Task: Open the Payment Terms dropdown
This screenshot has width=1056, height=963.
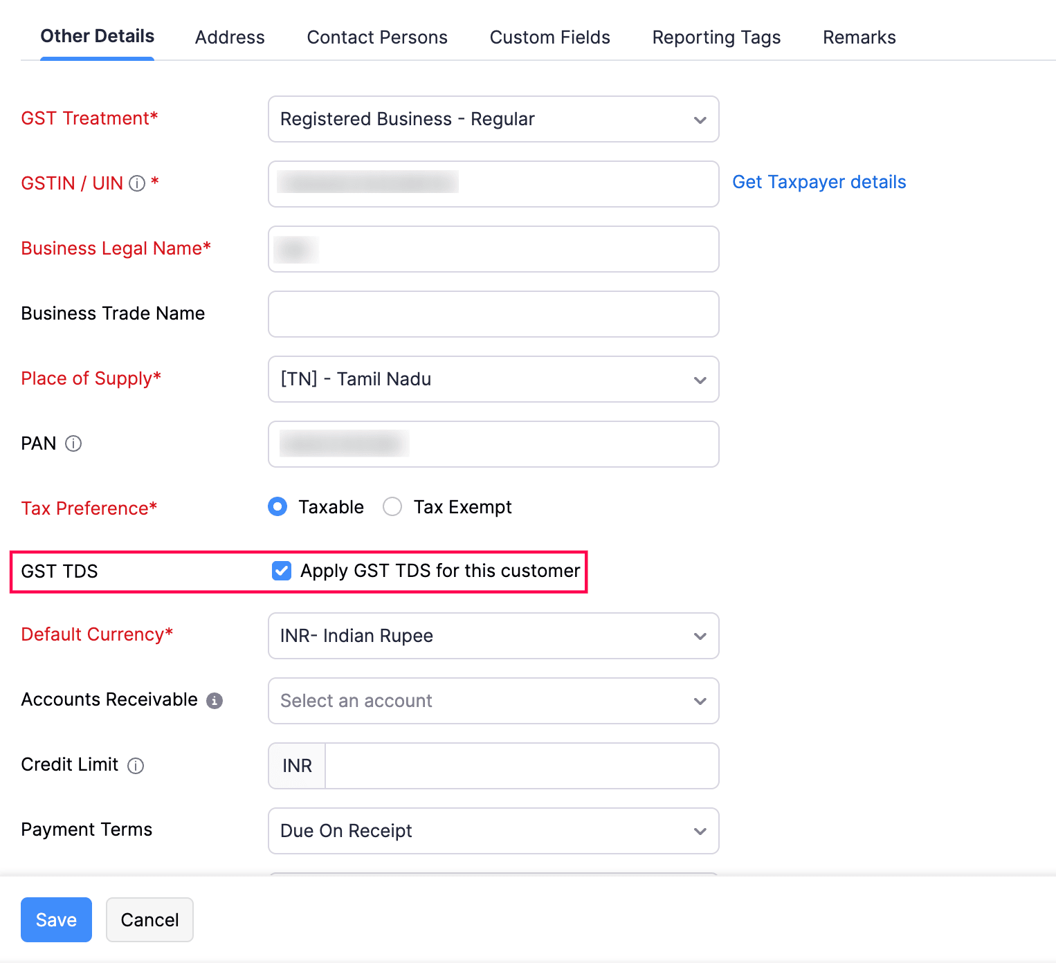Action: coord(493,831)
